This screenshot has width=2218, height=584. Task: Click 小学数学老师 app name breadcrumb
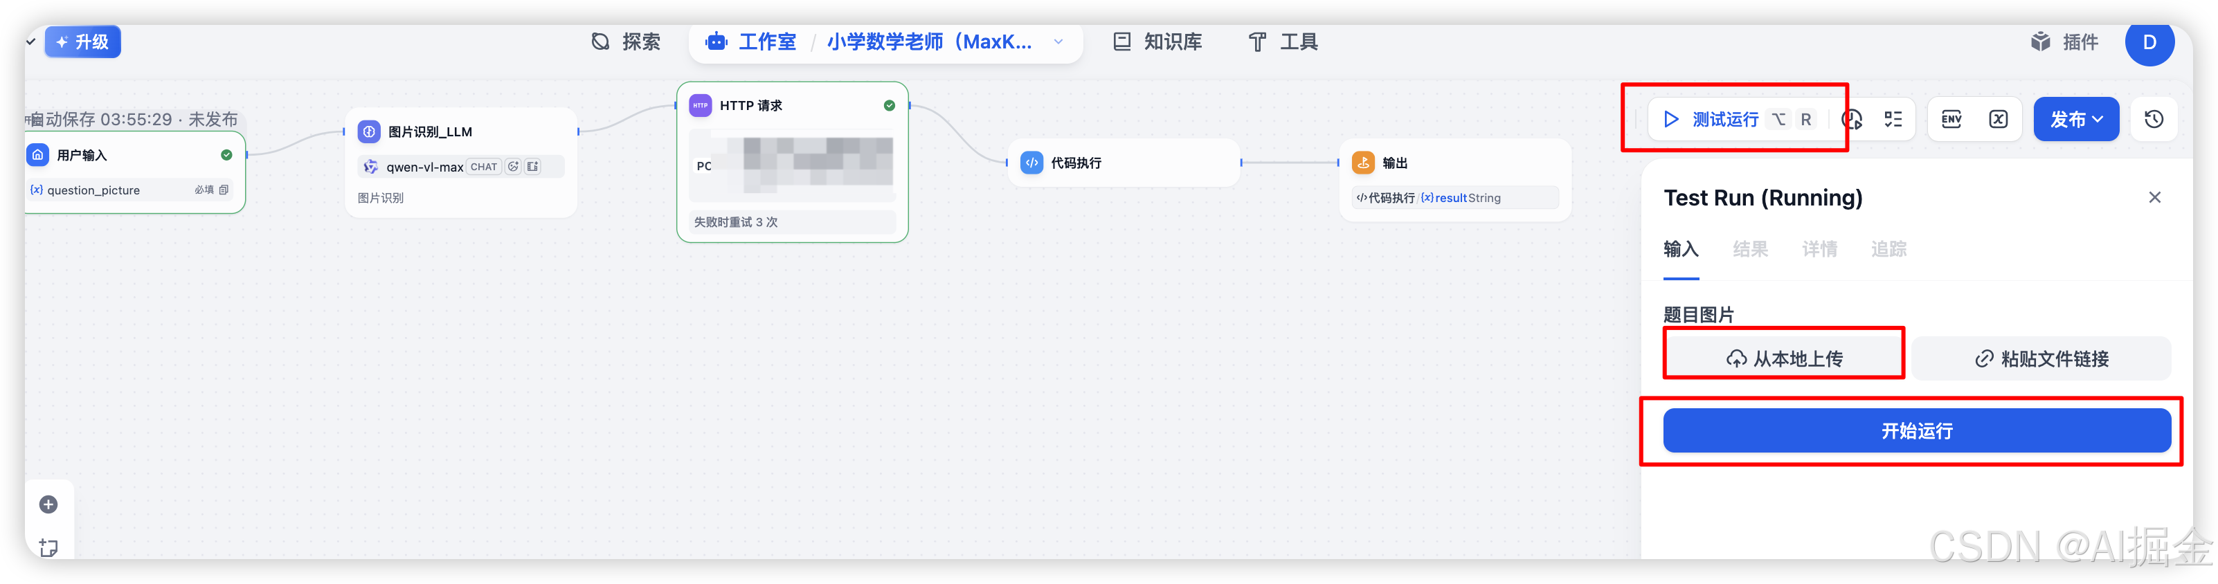pos(929,42)
